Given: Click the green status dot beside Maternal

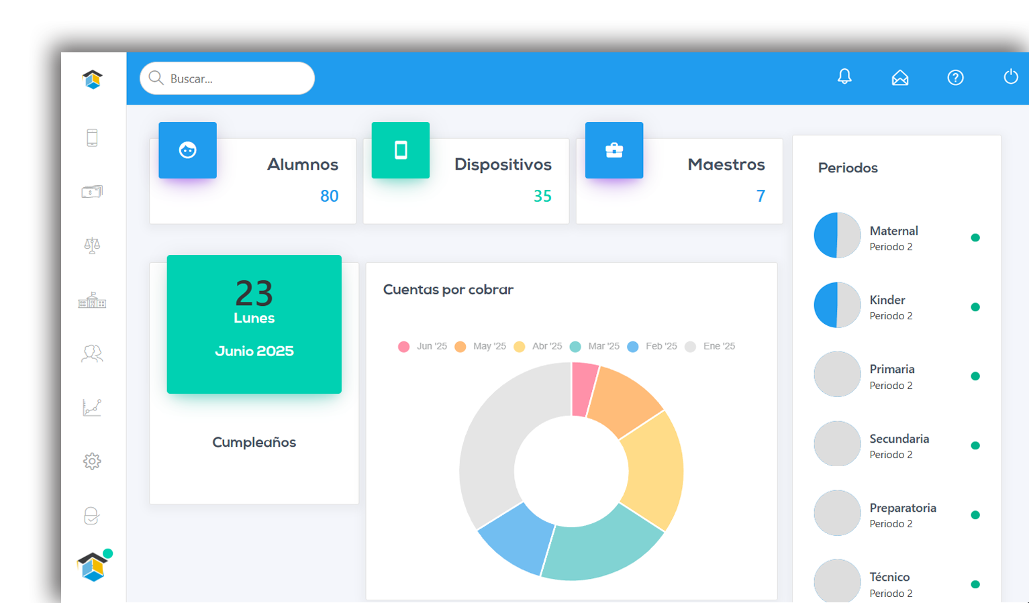Looking at the screenshot, I should tap(975, 237).
